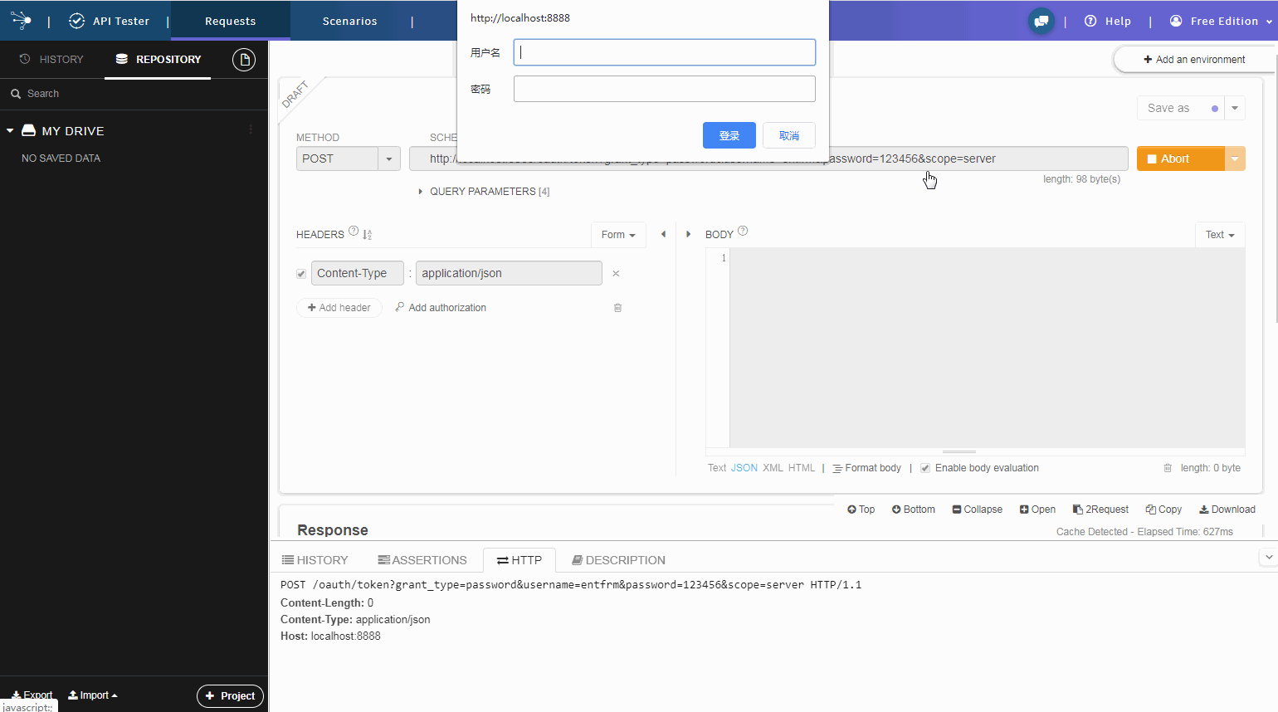Screen dimensions: 1278x712
Task: Open the response HISTORY tab
Action: point(315,560)
